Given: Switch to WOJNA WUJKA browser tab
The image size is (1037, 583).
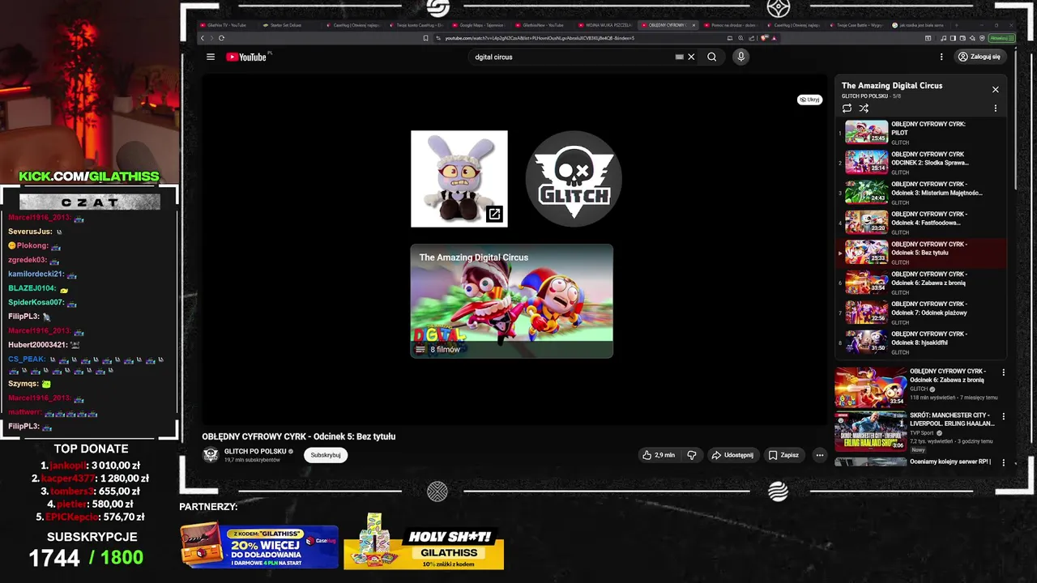Looking at the screenshot, I should (x=606, y=25).
